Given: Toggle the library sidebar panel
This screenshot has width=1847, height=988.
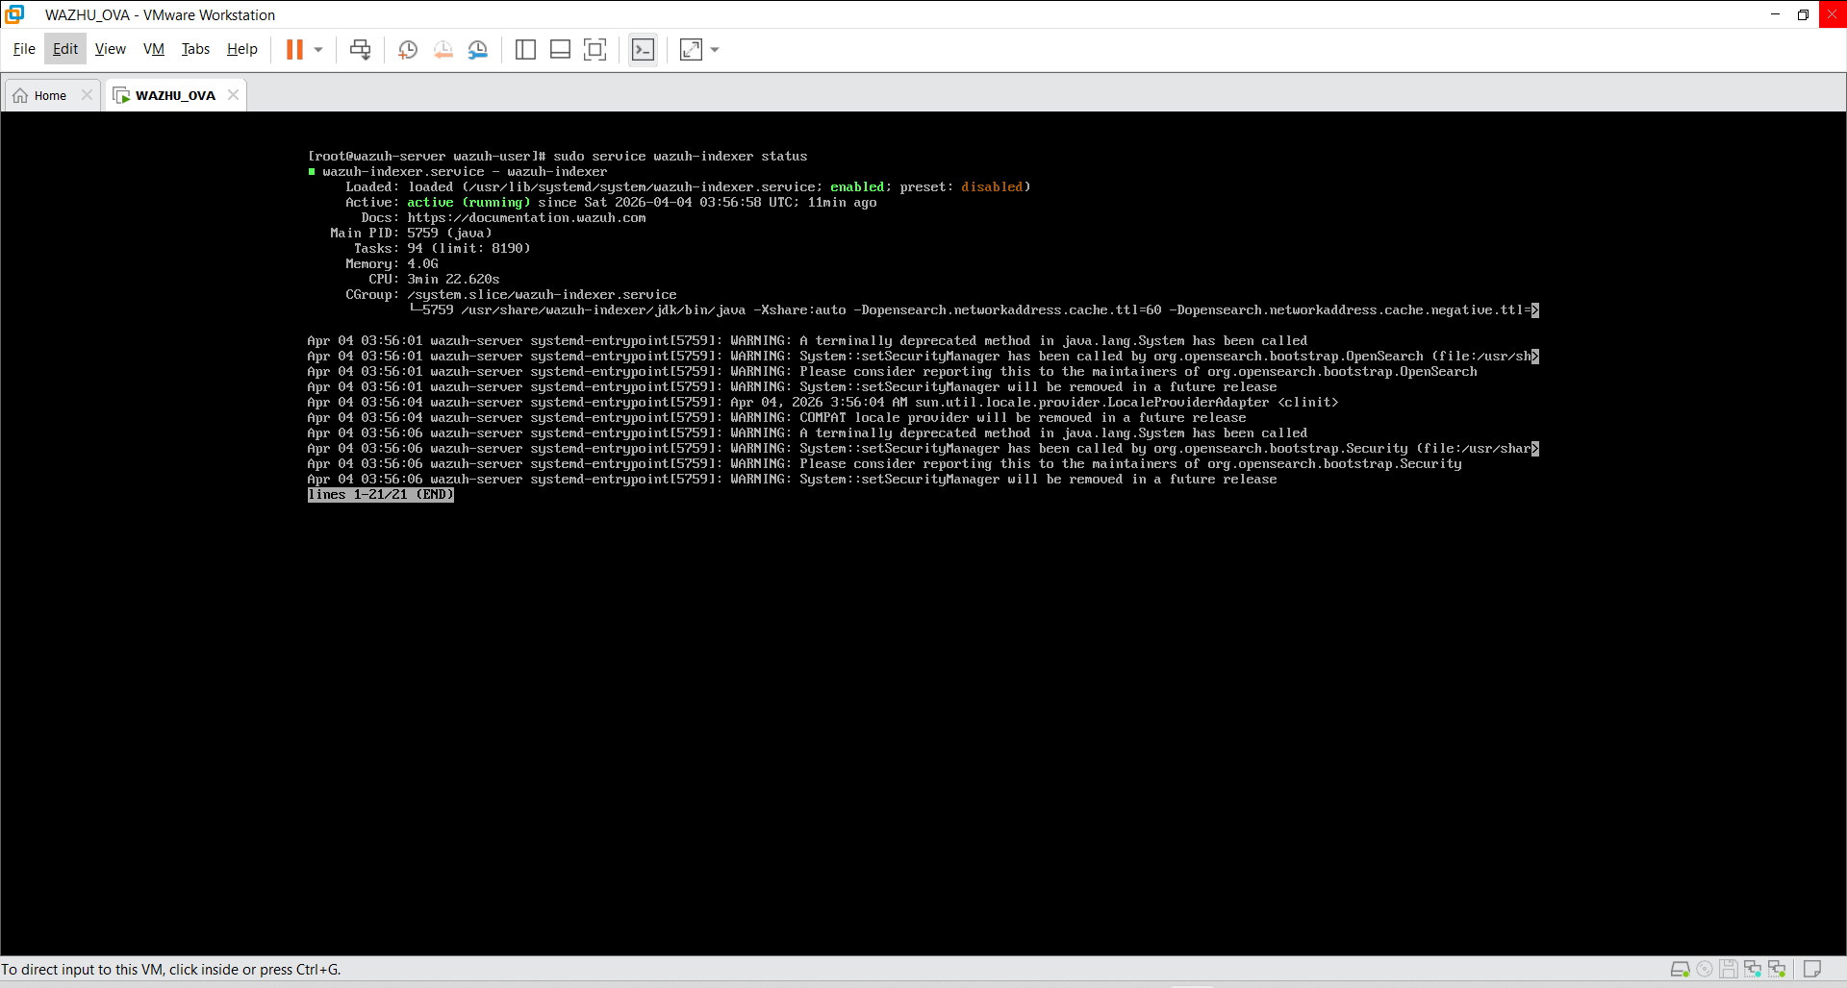Looking at the screenshot, I should [525, 50].
